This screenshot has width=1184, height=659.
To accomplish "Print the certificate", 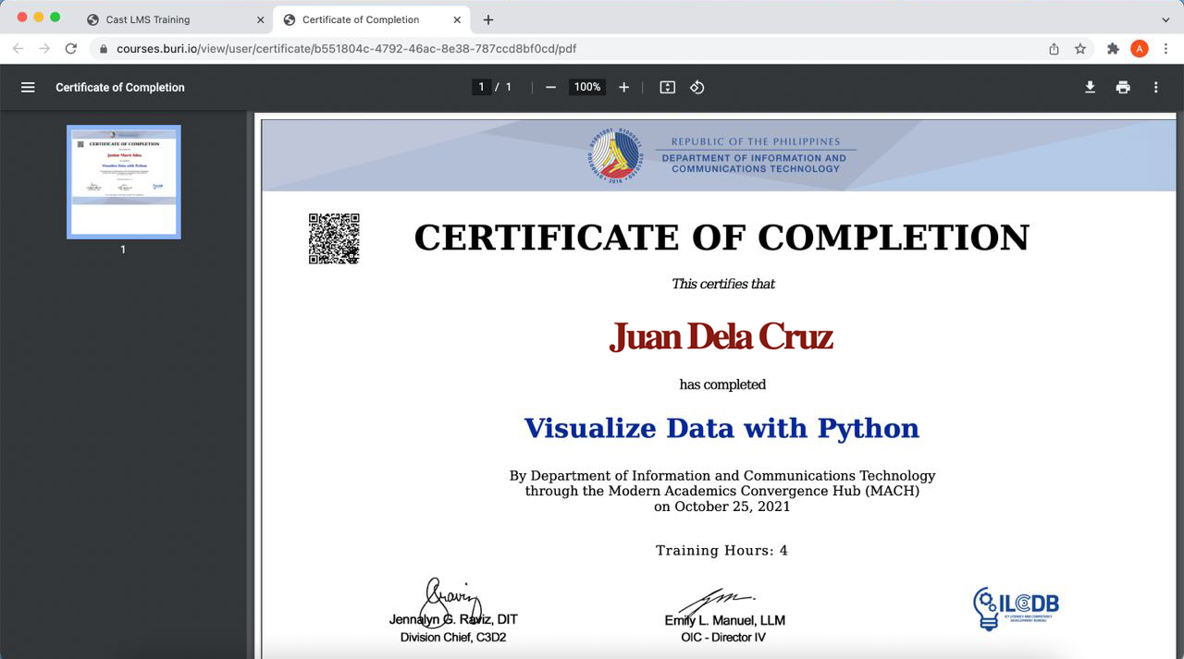I will (x=1123, y=87).
